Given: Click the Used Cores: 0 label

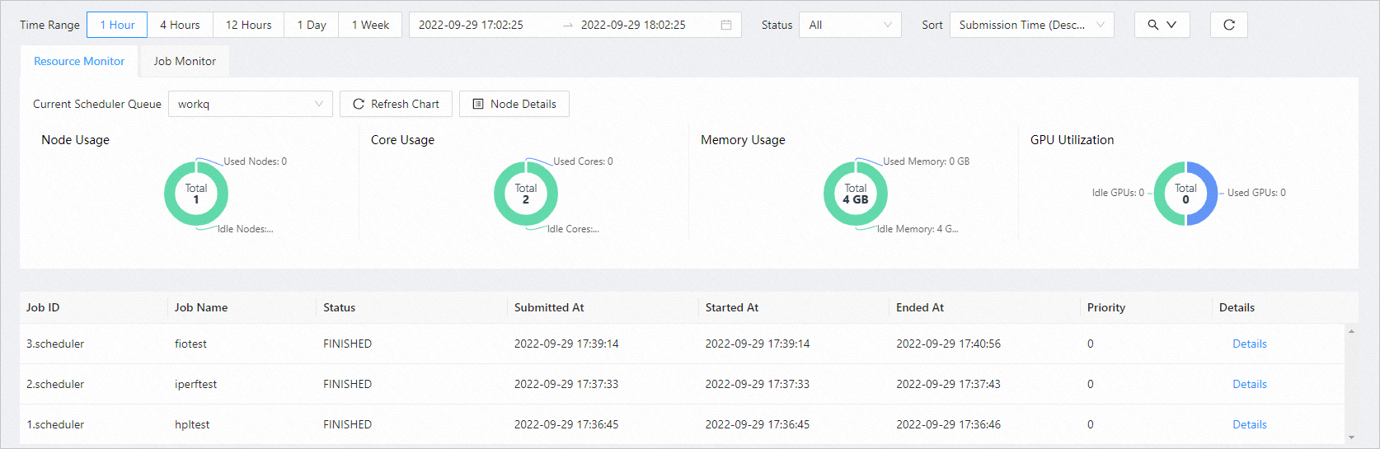Looking at the screenshot, I should tap(583, 161).
